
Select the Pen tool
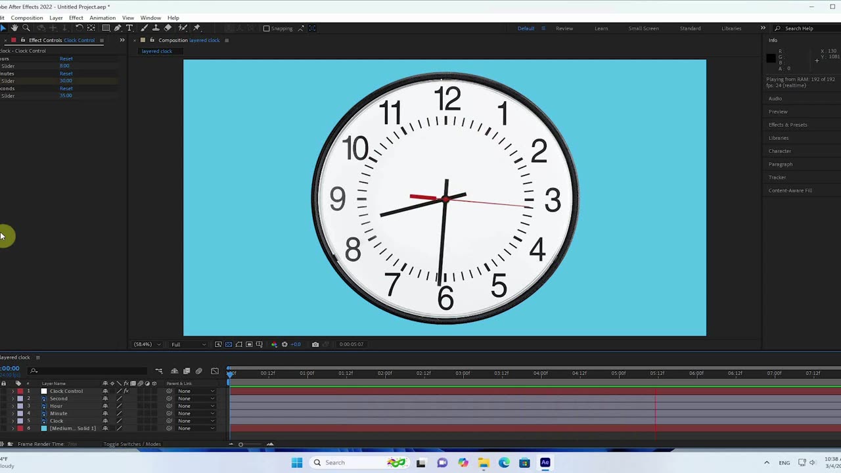[118, 28]
